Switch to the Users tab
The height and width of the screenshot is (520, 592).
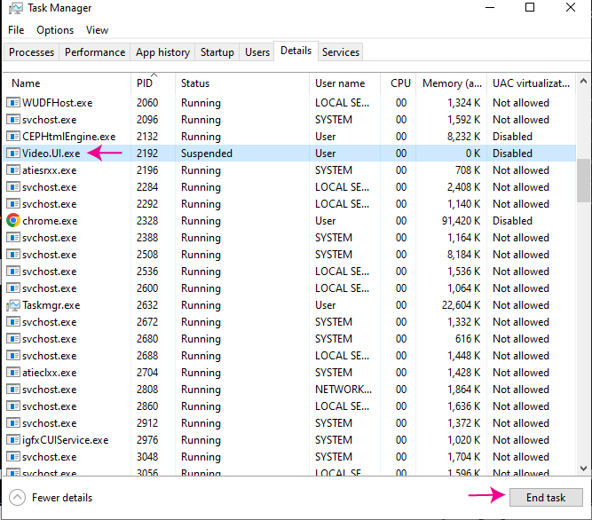pyautogui.click(x=257, y=52)
